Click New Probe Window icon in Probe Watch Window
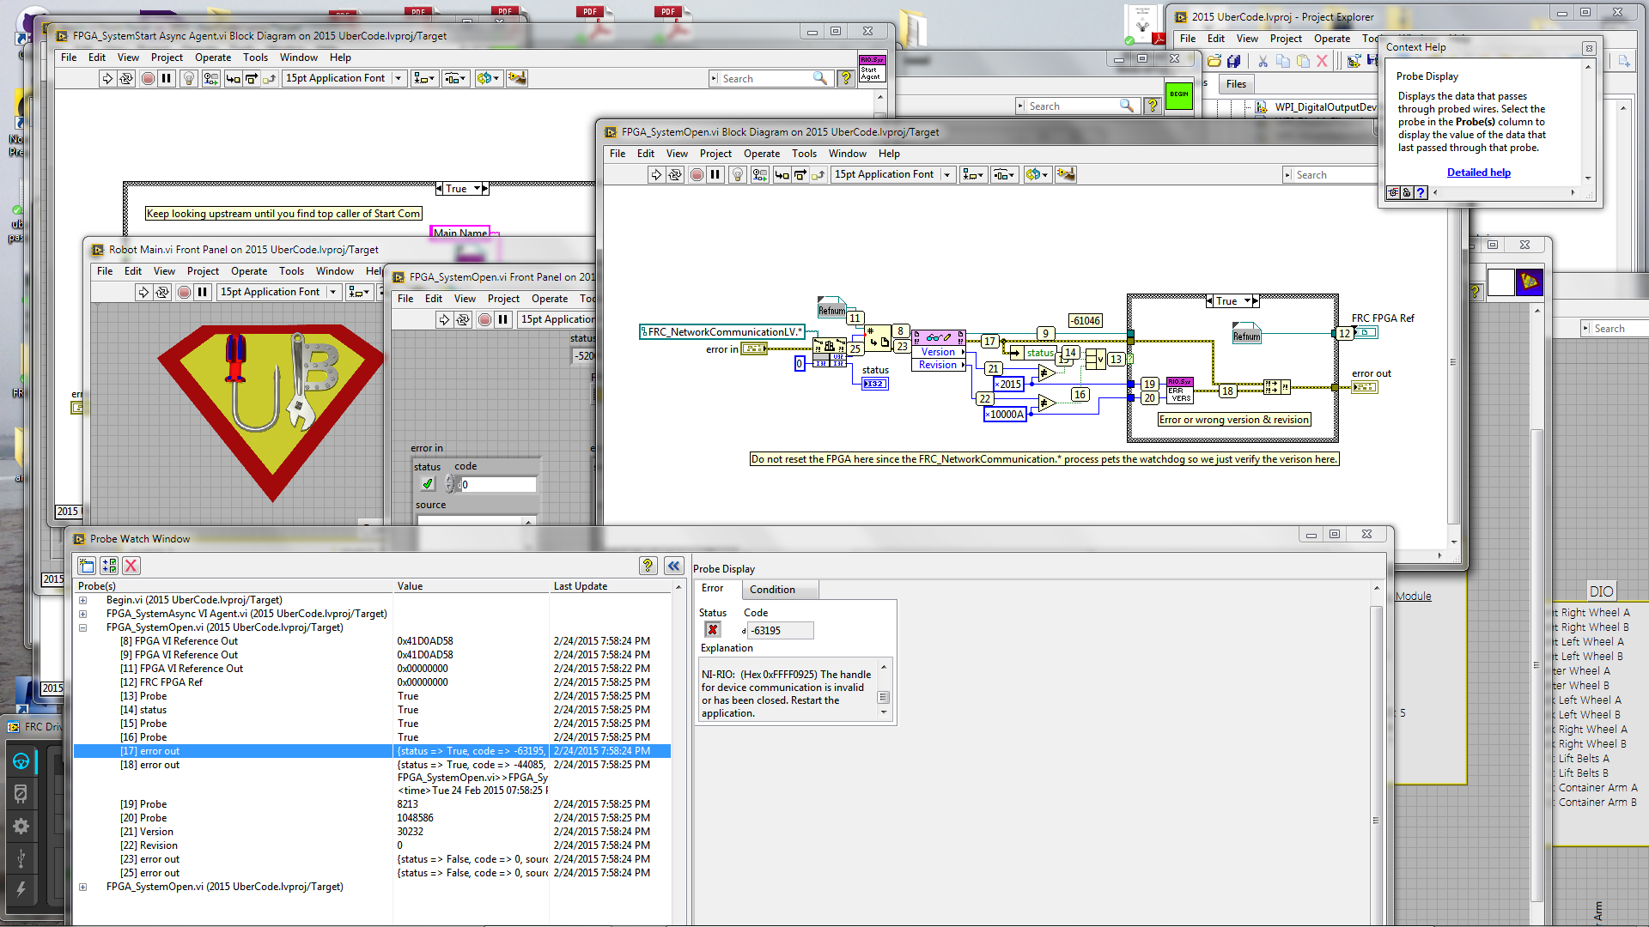The image size is (1649, 927). [x=87, y=566]
